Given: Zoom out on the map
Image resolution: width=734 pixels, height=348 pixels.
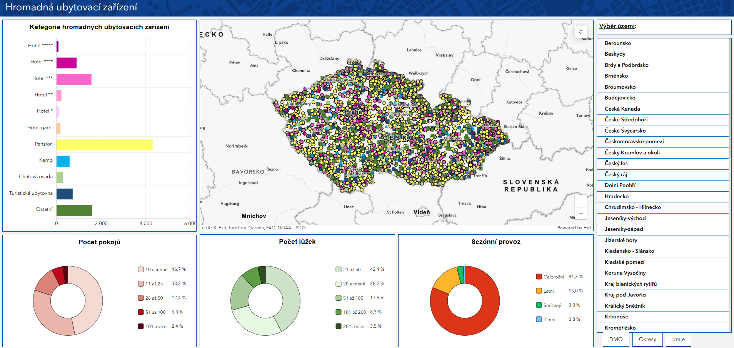Looking at the screenshot, I should pyautogui.click(x=581, y=214).
